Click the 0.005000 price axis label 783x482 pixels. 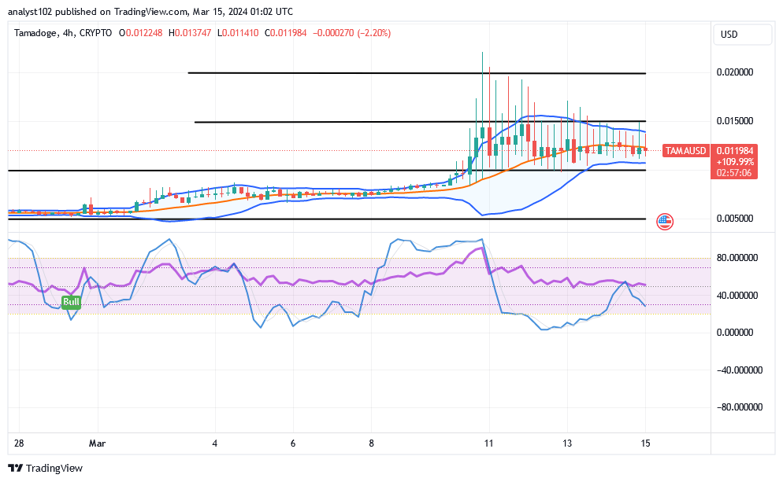click(x=735, y=219)
